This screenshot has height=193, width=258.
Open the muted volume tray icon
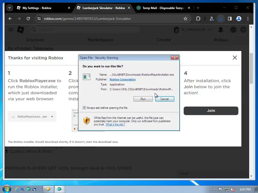[x=233, y=189]
